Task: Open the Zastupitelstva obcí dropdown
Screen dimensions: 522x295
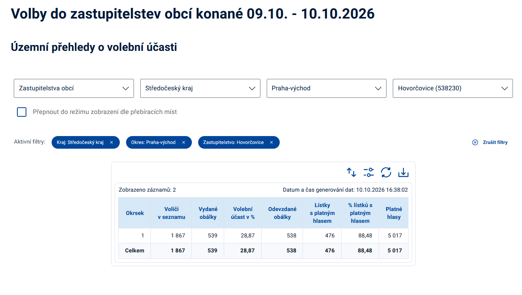Action: (74, 88)
